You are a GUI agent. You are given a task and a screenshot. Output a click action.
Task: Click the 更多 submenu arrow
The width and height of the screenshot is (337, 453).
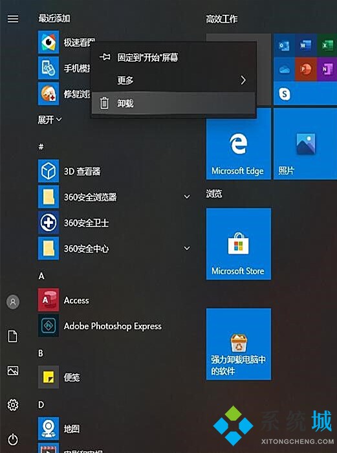pos(243,80)
